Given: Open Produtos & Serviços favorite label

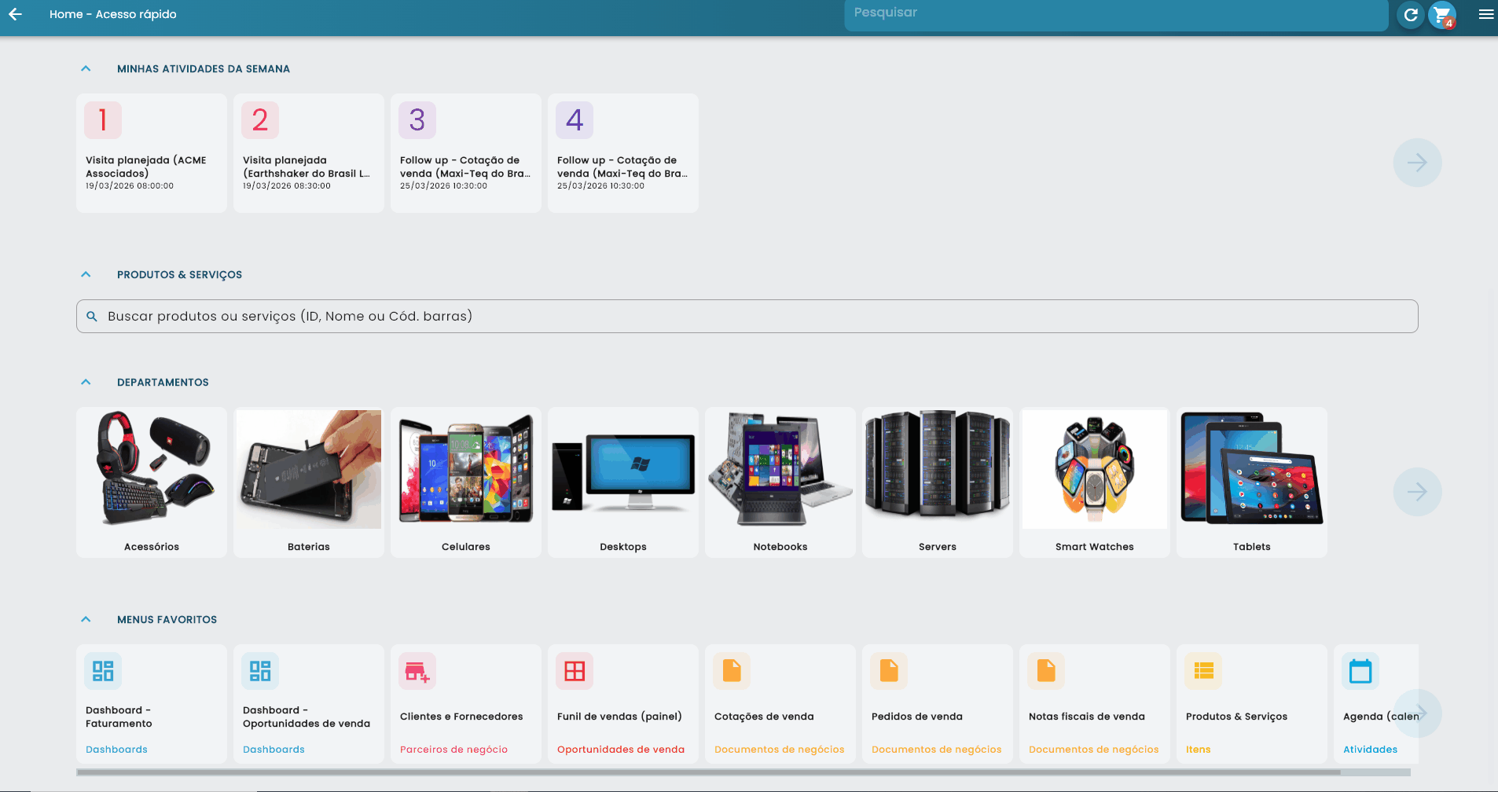Looking at the screenshot, I should coord(1236,717).
